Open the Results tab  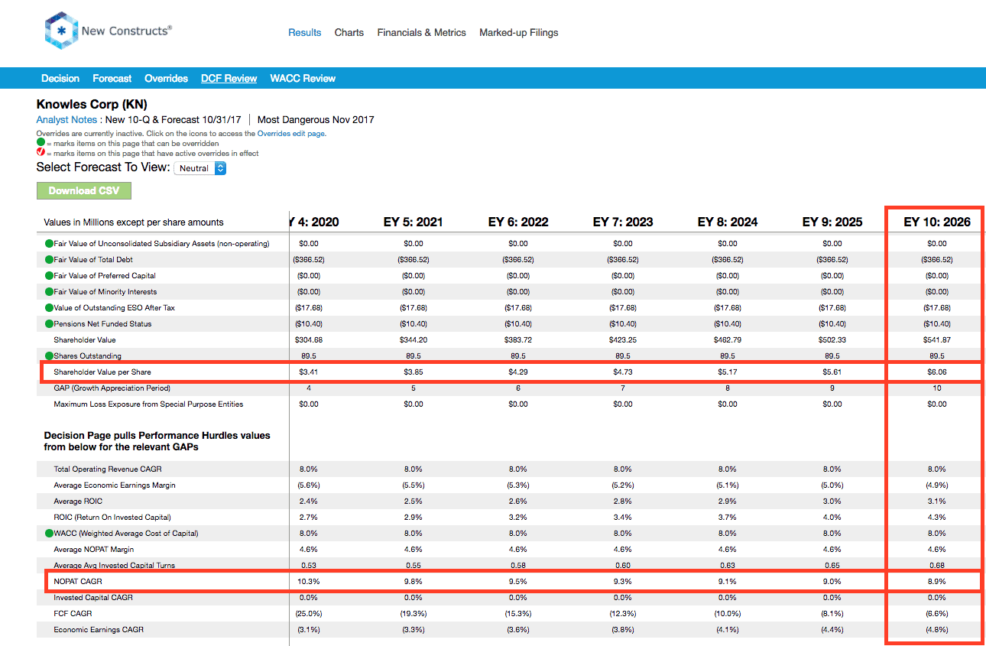304,33
